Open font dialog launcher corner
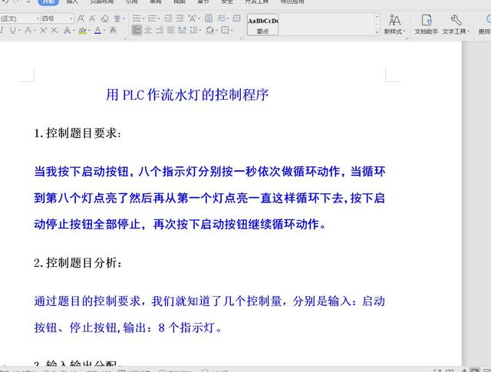Viewport: 491px width, 372px height. pos(125,38)
